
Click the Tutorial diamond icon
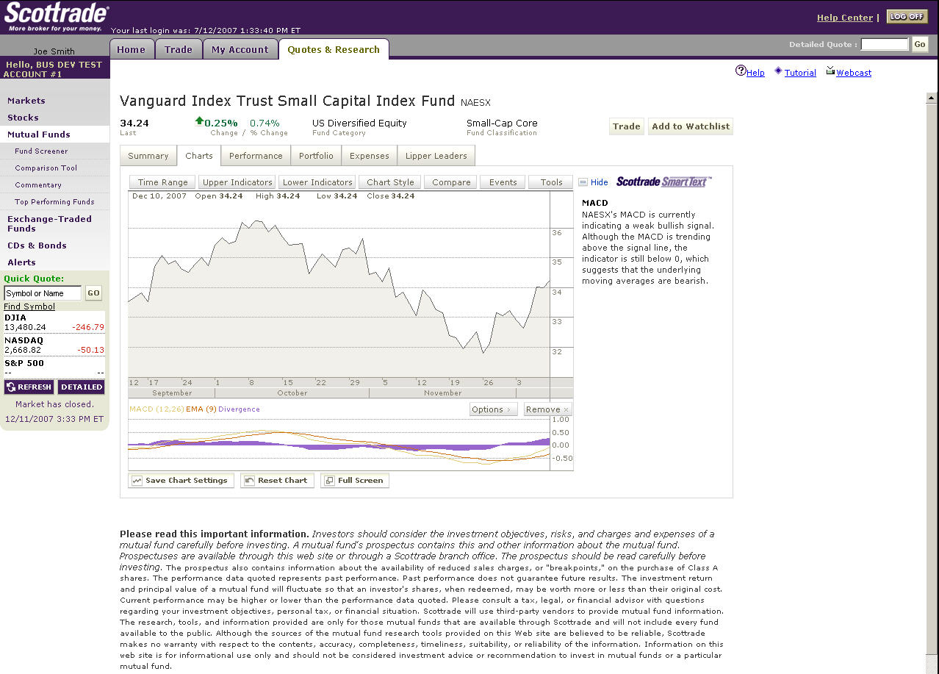[x=778, y=71]
